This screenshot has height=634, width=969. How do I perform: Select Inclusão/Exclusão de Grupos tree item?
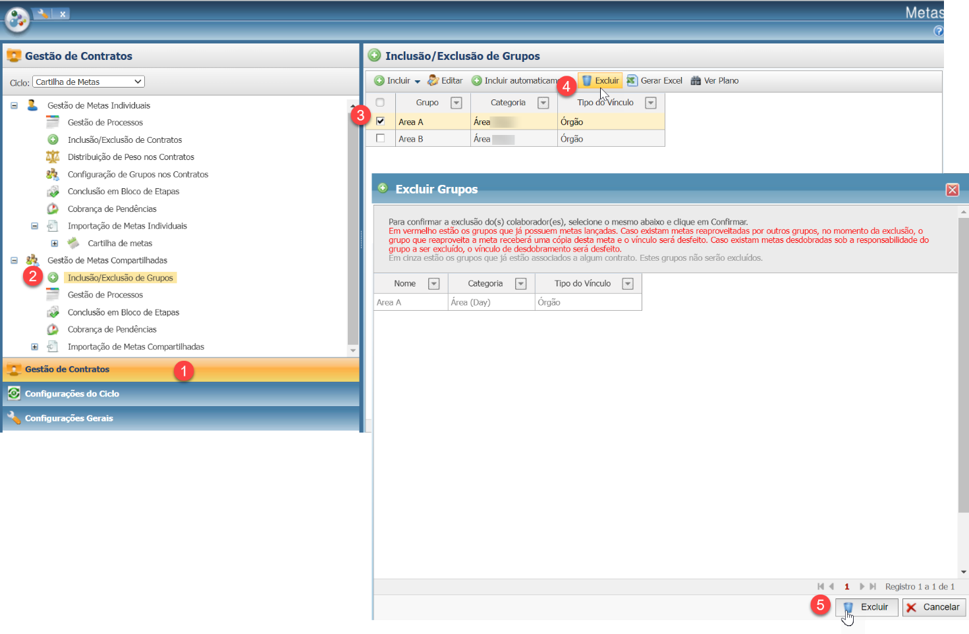coord(121,278)
